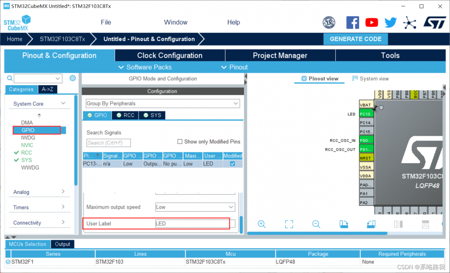
Task: Select the NRST pin on the chip
Action: coord(366,158)
